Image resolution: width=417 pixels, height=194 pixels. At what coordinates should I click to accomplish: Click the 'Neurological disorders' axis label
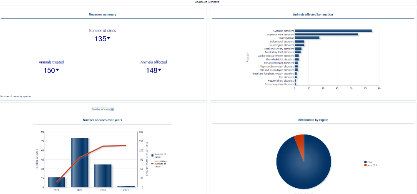click(281, 45)
